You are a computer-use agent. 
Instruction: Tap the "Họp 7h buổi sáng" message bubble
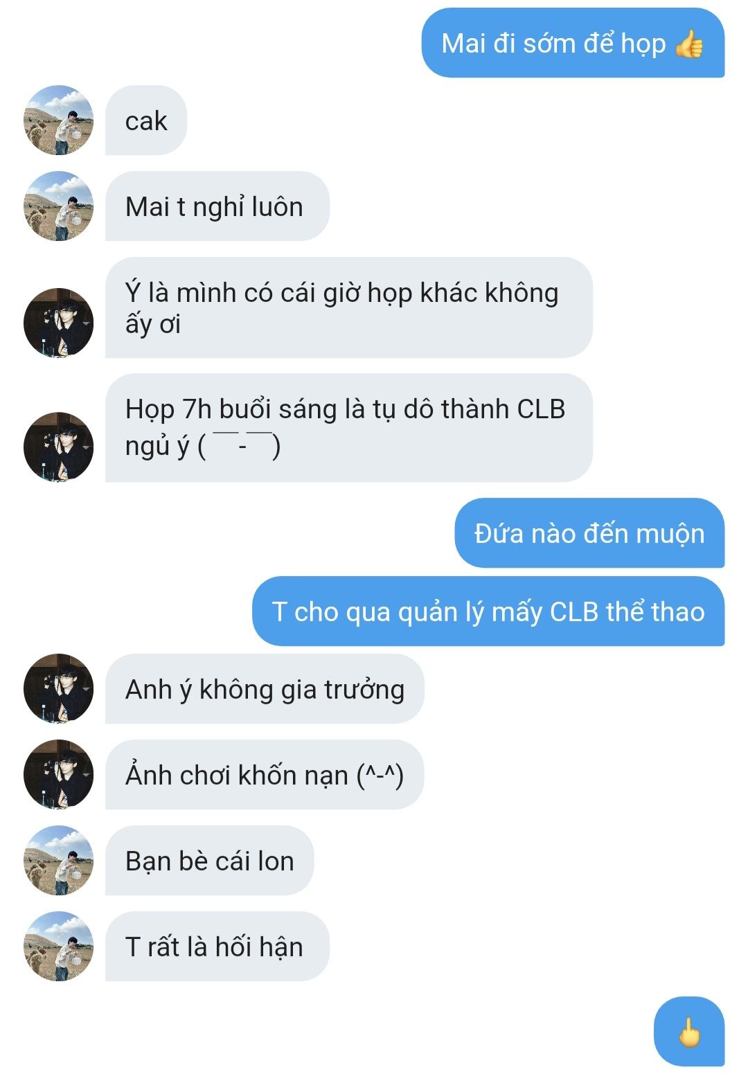click(349, 428)
